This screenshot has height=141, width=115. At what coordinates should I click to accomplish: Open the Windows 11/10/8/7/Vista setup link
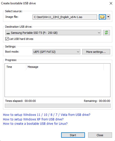coord(47,115)
